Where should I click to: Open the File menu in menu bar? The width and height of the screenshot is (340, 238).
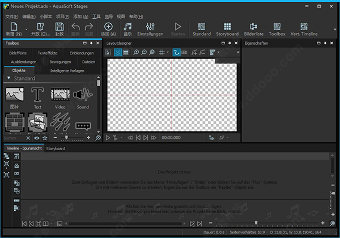click(12, 16)
